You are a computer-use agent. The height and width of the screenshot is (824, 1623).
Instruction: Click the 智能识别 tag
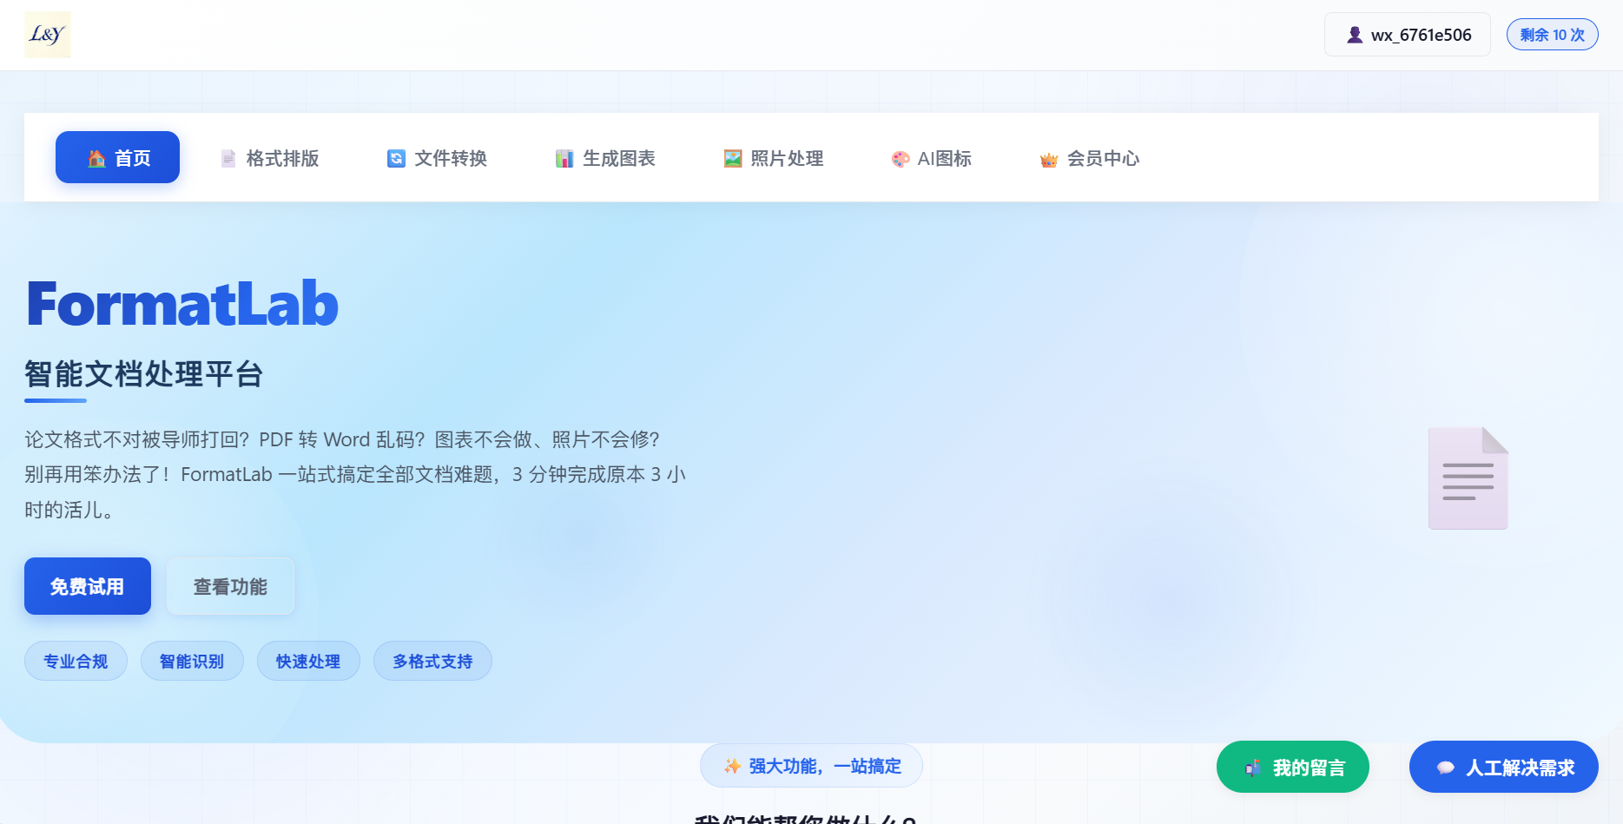coord(192,661)
